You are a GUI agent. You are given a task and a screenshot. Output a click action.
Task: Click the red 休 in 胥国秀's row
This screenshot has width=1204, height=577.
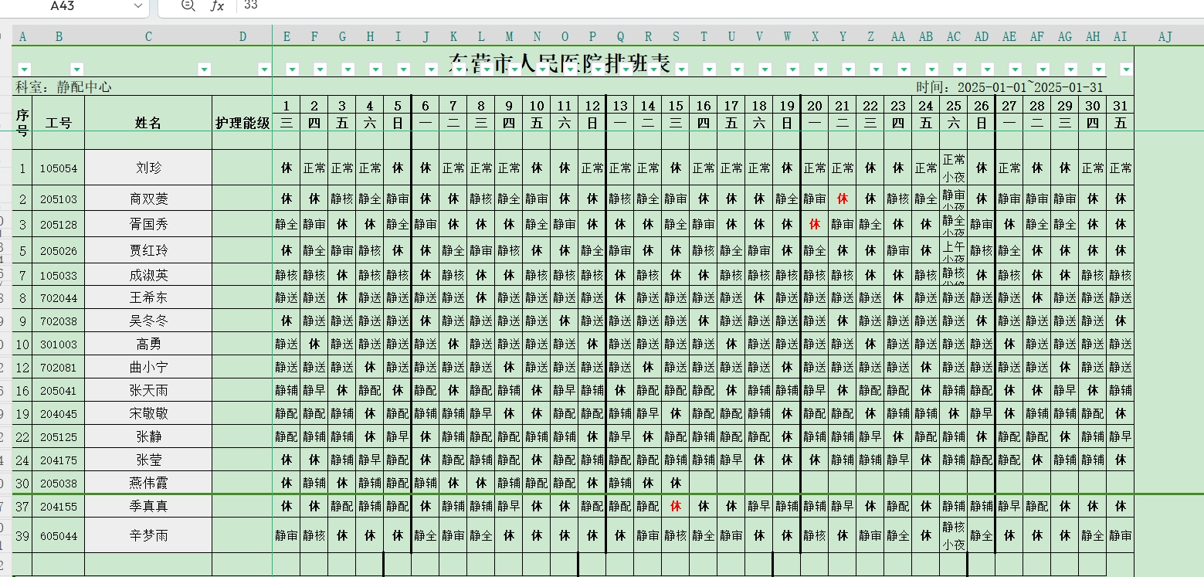pos(815,225)
